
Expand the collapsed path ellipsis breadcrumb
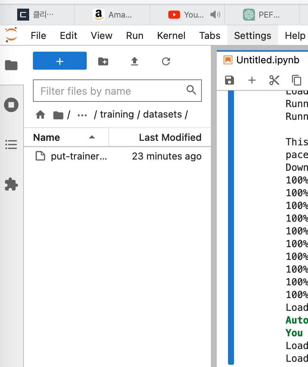pyautogui.click(x=82, y=115)
